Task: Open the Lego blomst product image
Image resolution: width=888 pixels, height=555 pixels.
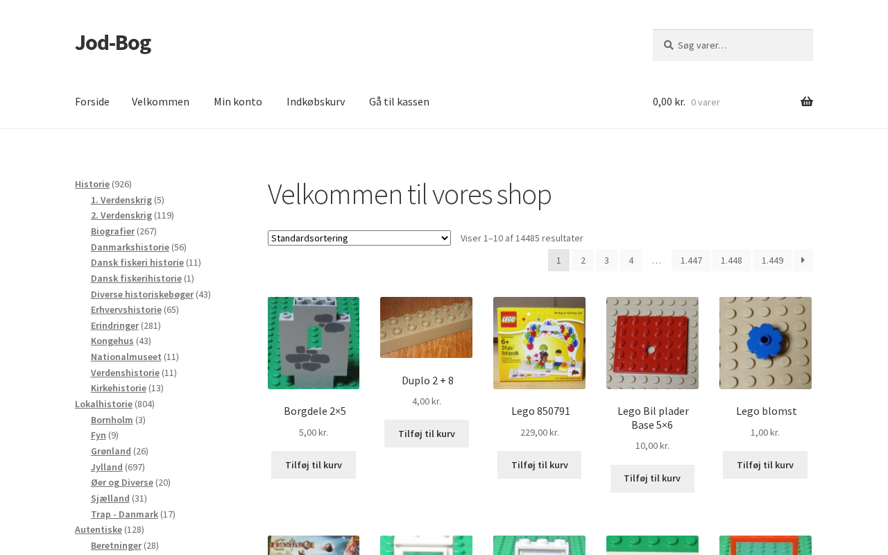Action: tap(765, 343)
